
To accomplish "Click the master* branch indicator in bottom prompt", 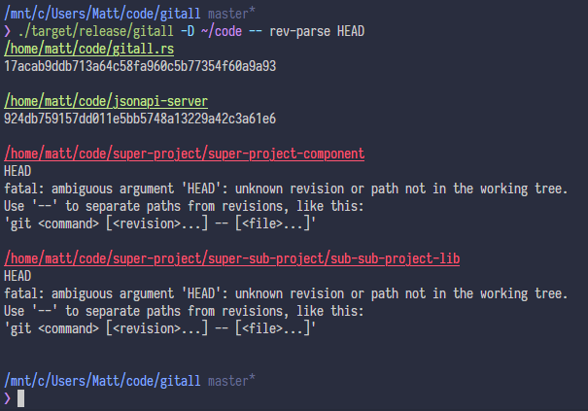I will 232,381.
